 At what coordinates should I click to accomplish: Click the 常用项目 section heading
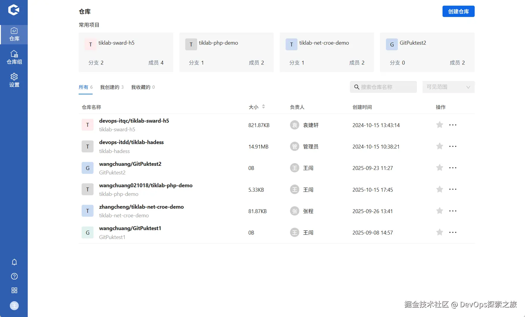89,25
